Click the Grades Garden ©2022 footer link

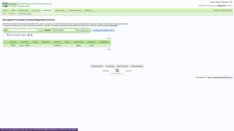click(x=223, y=78)
